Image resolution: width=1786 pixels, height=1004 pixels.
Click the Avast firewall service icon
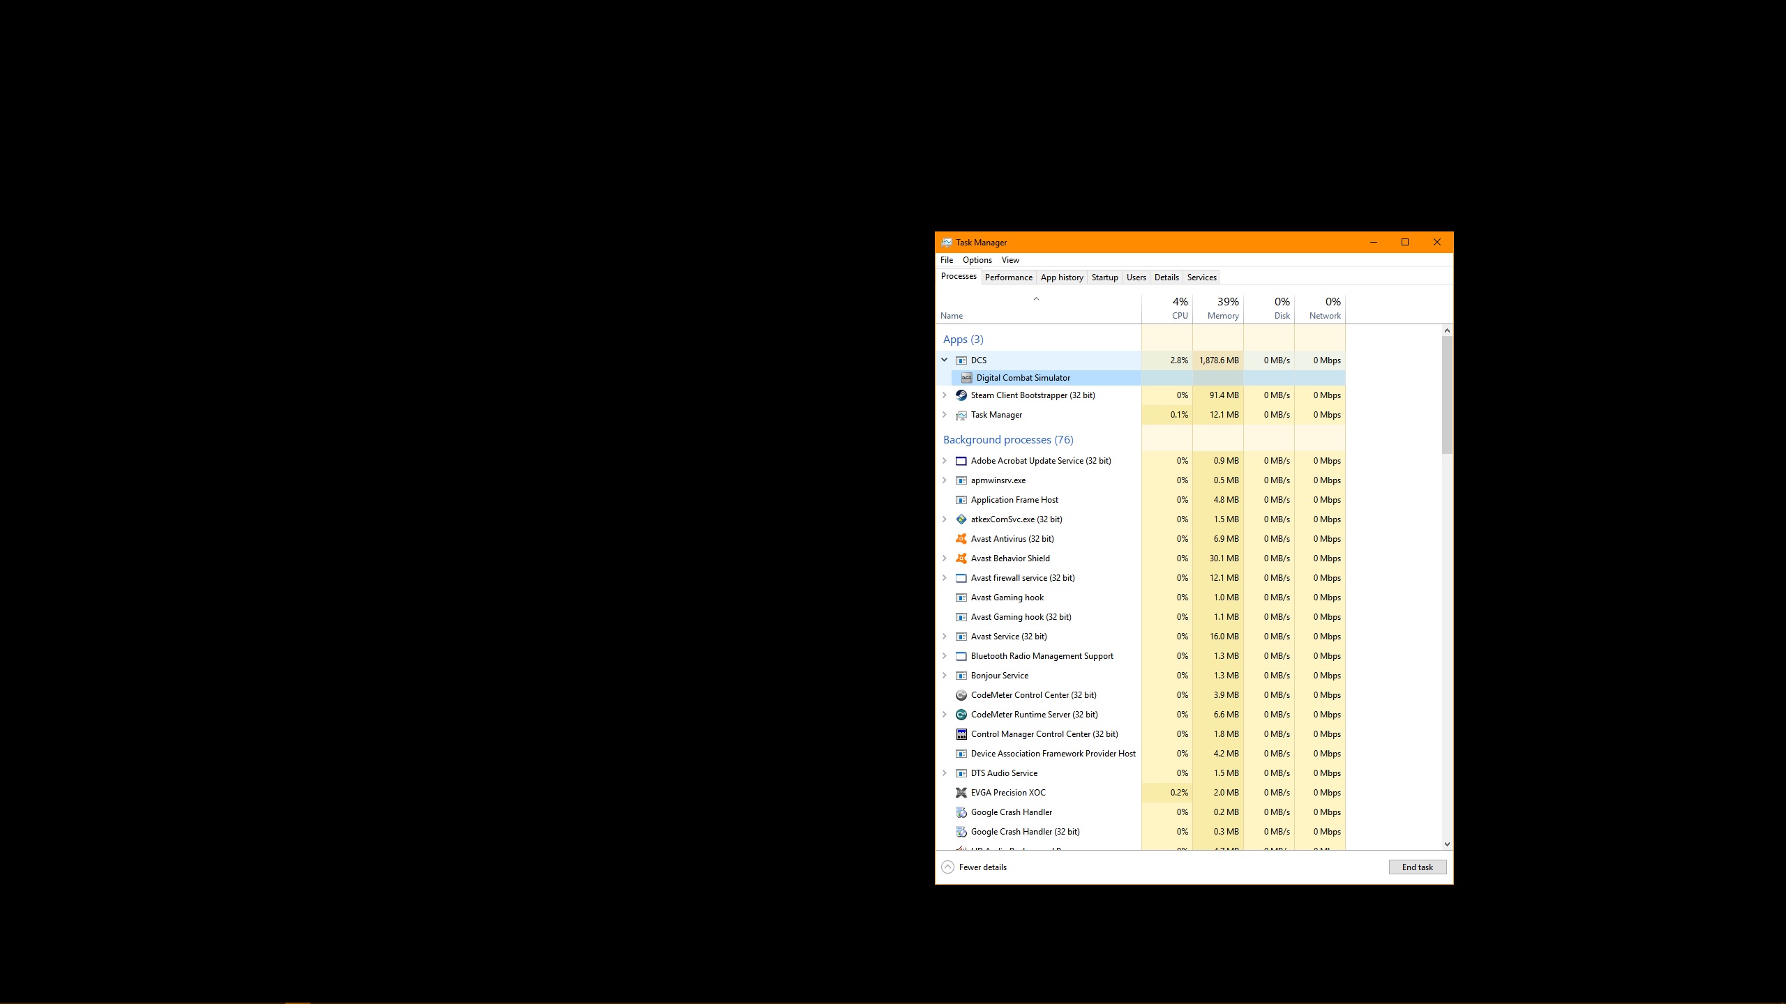click(961, 578)
